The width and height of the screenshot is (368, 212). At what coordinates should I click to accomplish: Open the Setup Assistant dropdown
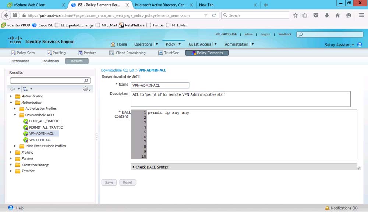pyautogui.click(x=339, y=45)
